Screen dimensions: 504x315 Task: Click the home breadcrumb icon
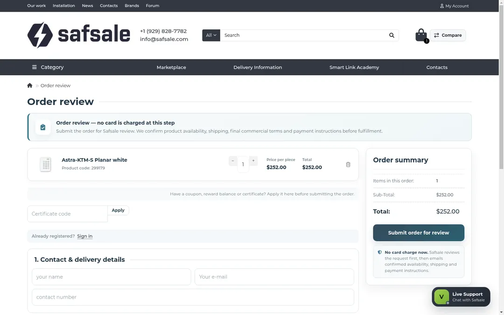pyautogui.click(x=30, y=85)
